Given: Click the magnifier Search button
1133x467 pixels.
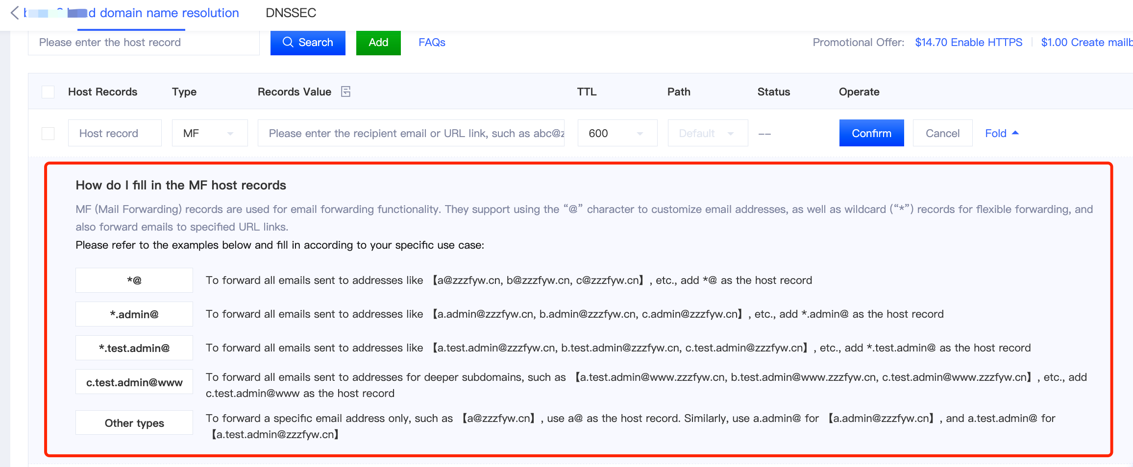Looking at the screenshot, I should coord(308,43).
